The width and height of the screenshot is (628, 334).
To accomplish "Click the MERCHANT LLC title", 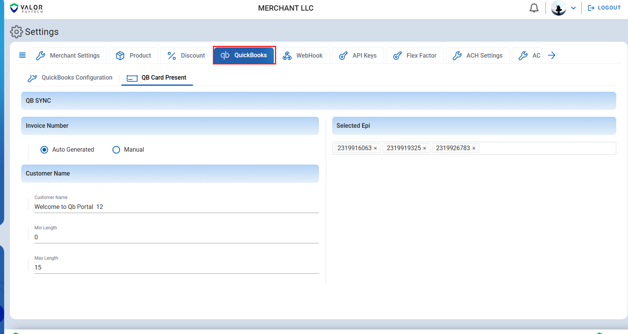I will pos(286,8).
